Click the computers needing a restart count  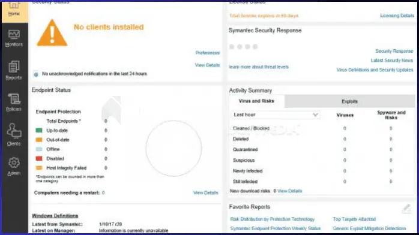coord(103,192)
